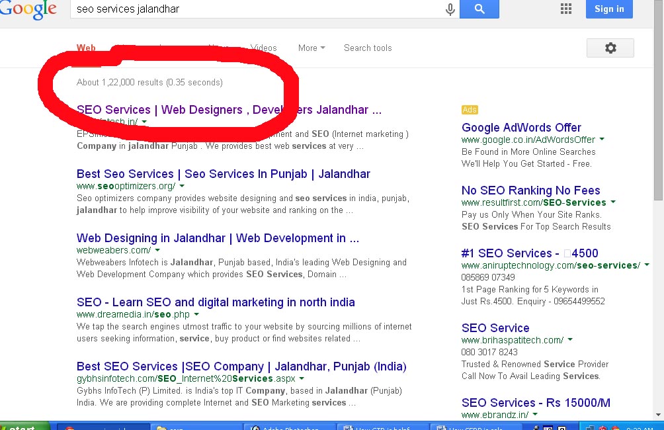The image size is (664, 430).
Task: Expand arrow next to www.ebrandz.in
Action: [x=535, y=414]
